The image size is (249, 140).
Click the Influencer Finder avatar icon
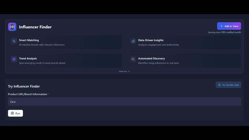(12, 27)
